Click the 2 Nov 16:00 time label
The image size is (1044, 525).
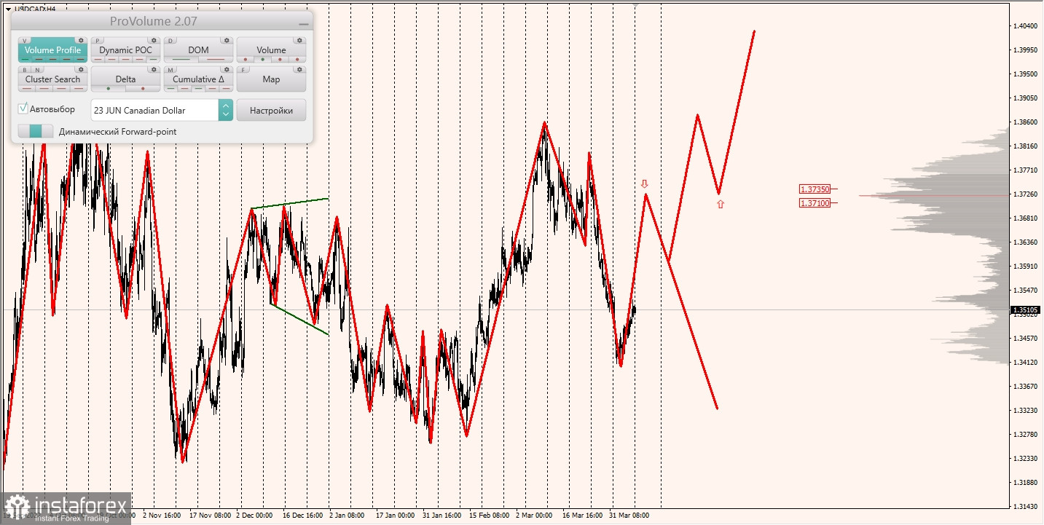tap(162, 515)
